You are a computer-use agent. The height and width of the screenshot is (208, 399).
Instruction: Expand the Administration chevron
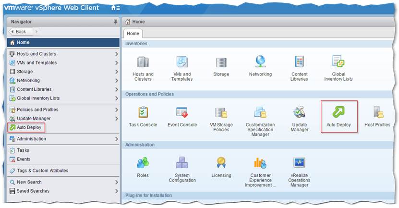pyautogui.click(x=116, y=139)
